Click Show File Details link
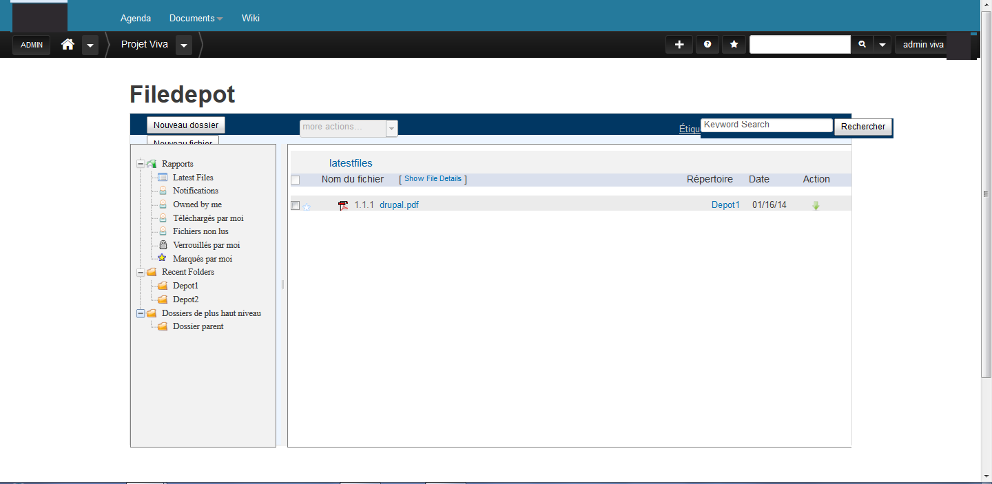Image resolution: width=992 pixels, height=484 pixels. pyautogui.click(x=433, y=178)
